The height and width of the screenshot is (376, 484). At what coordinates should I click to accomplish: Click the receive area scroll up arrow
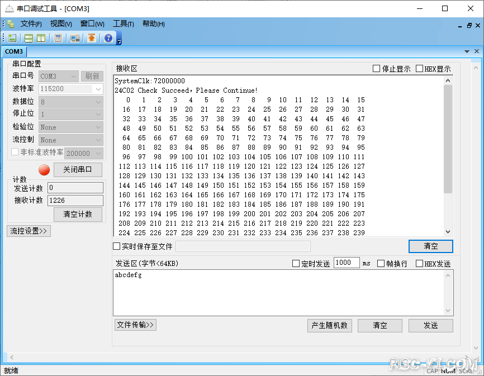(448, 80)
